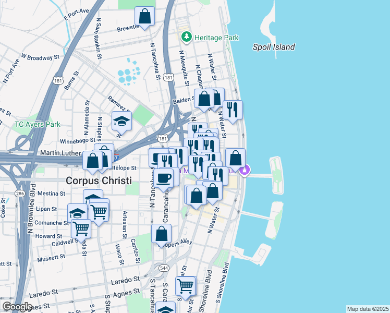Click the Carrizo St label

136,251
